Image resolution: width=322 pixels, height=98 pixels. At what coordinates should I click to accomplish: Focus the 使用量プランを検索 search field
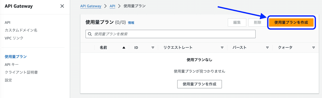coord(170,34)
